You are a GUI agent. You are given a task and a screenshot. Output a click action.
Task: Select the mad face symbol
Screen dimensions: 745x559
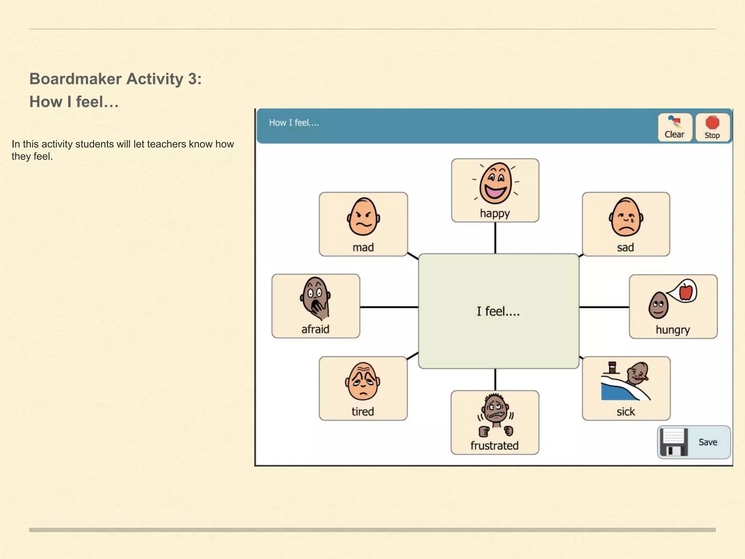363,217
